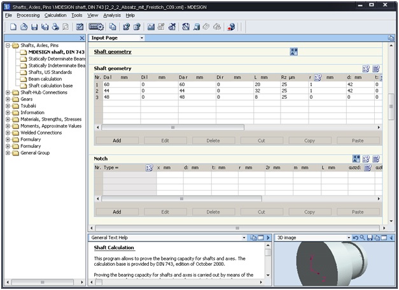
Task: Click the blue icon next to Shaft geometry heading
Action: tap(294, 52)
